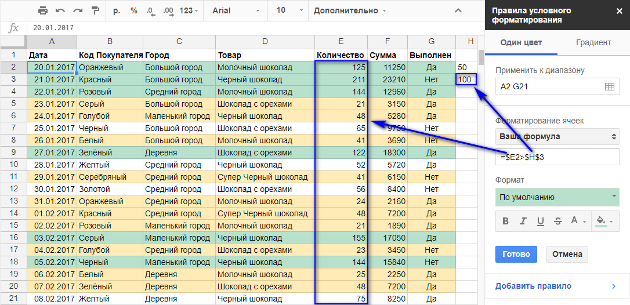Toggle italic in the format options
This screenshot has width=630, height=305.
(523, 221)
